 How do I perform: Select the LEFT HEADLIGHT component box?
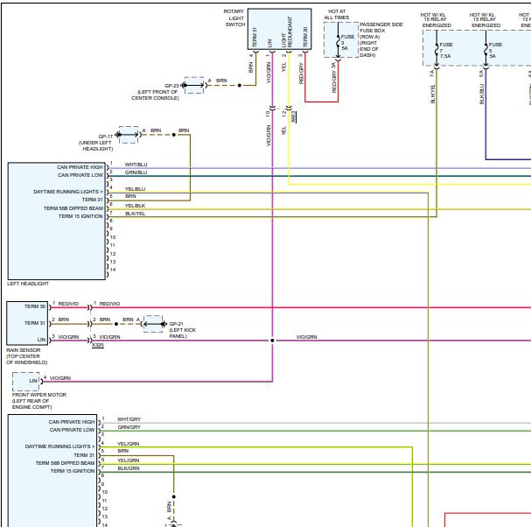[57, 221]
